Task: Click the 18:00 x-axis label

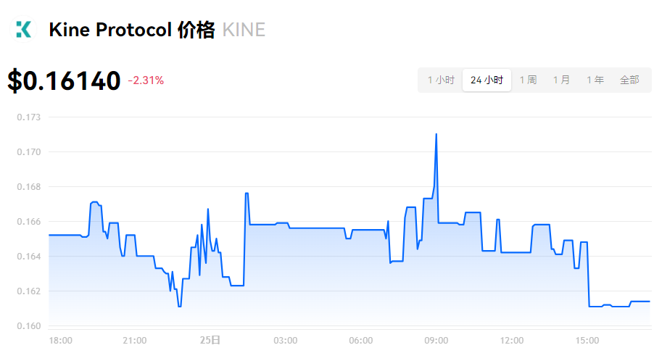Action: (60, 341)
